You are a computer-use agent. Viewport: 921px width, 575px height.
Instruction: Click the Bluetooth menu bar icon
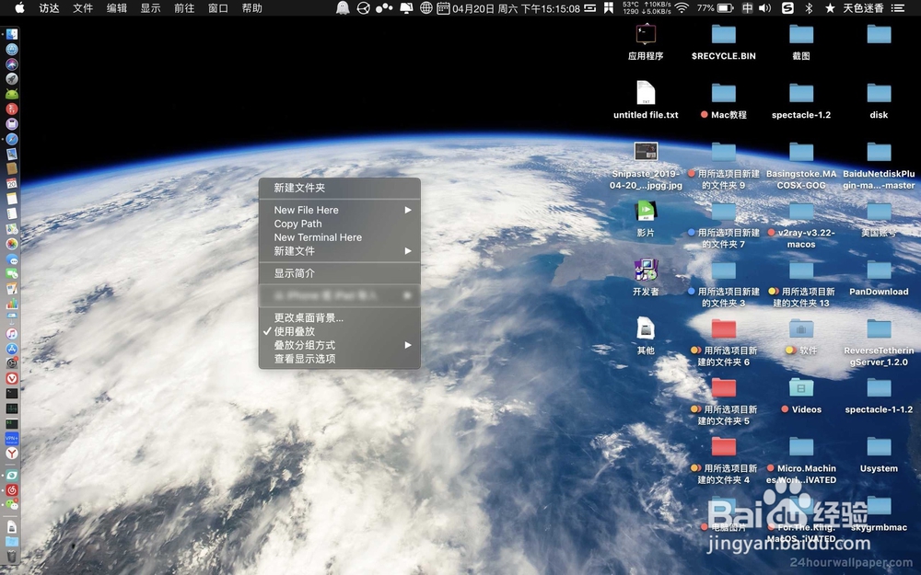[x=809, y=8]
